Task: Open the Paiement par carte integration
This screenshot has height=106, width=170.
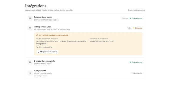Action: [85, 18]
